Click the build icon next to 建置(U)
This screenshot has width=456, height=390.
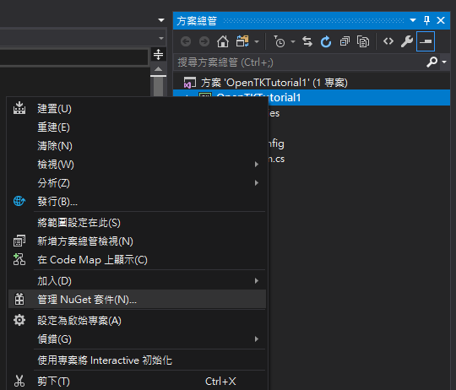[19, 108]
